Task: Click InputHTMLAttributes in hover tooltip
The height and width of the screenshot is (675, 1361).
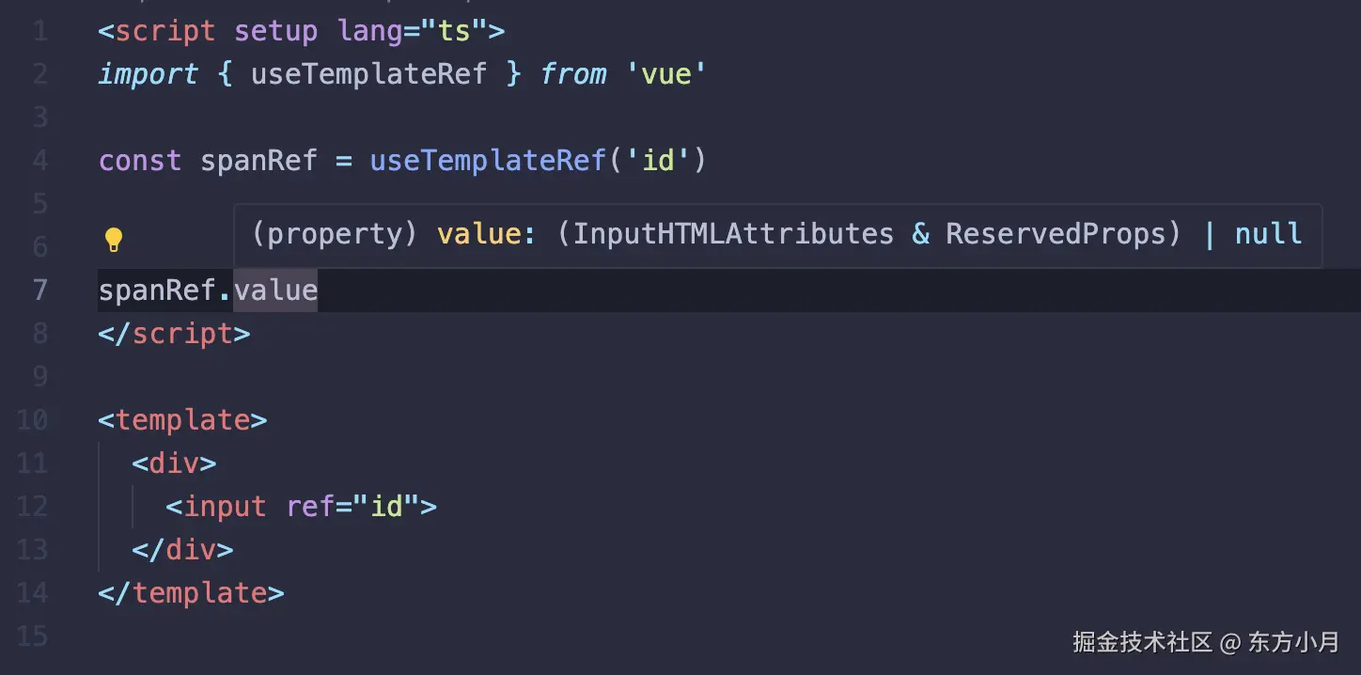Action: click(x=733, y=233)
